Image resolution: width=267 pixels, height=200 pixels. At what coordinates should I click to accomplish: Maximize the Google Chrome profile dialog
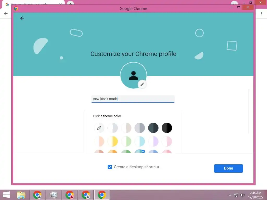point(239,8)
